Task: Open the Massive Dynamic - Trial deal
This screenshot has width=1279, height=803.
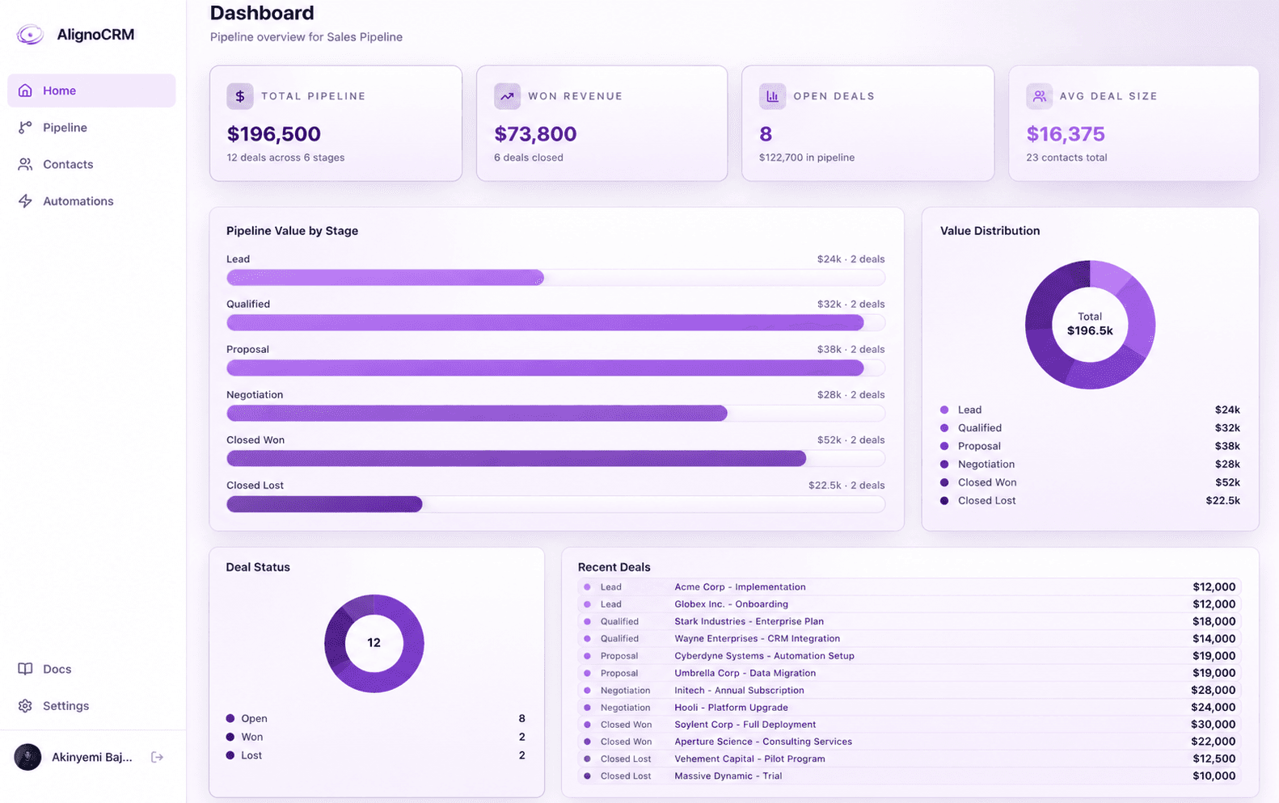Action: point(910,776)
